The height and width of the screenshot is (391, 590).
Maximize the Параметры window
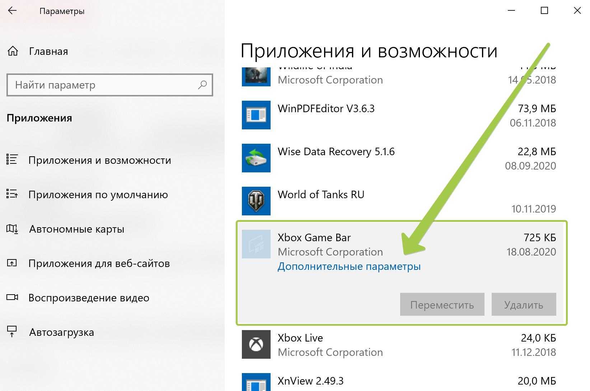pyautogui.click(x=544, y=11)
